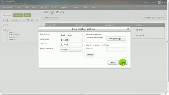Click the Description field with Patrick Home
This screenshot has height=95, width=169.
[x=71, y=35]
